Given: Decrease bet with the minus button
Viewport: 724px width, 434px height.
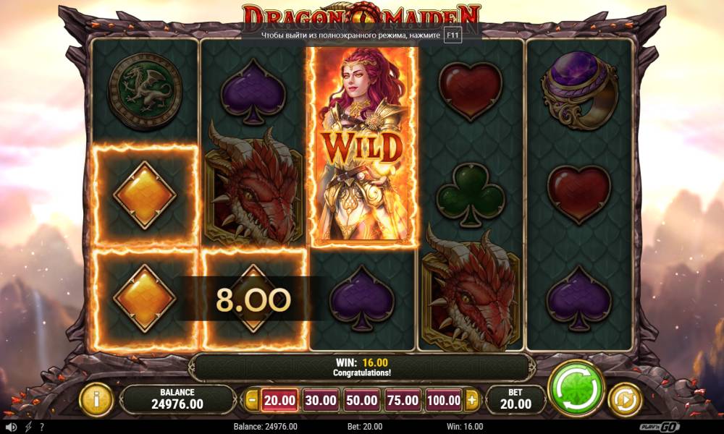Looking at the screenshot, I should click(x=251, y=400).
